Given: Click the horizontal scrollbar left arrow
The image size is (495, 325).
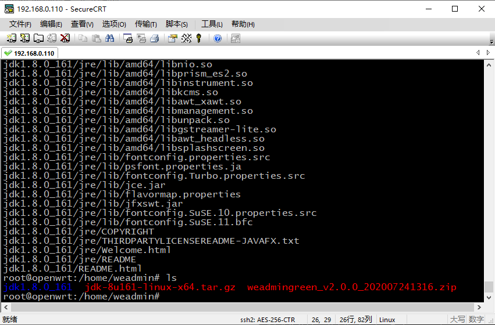Looking at the screenshot, I should (x=6, y=307).
